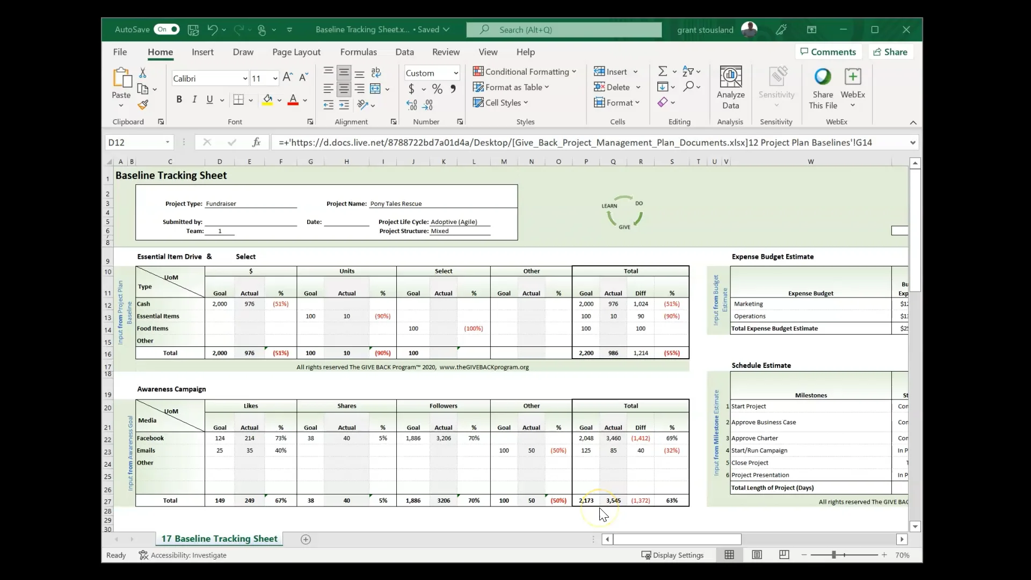Click Accessibility Investigate status icon

point(143,555)
